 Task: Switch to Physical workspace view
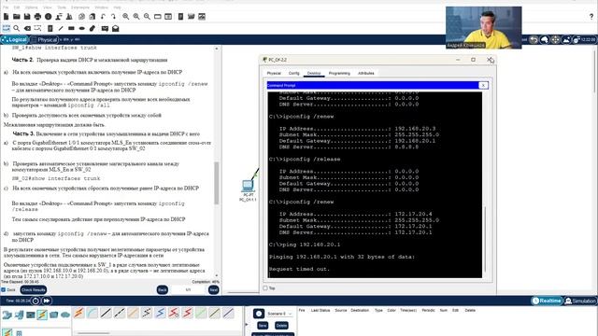(x=44, y=39)
